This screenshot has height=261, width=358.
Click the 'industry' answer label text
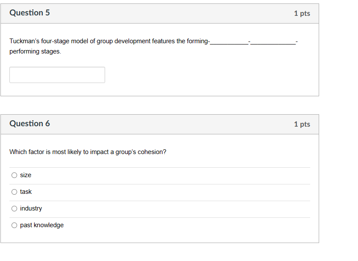[31, 208]
